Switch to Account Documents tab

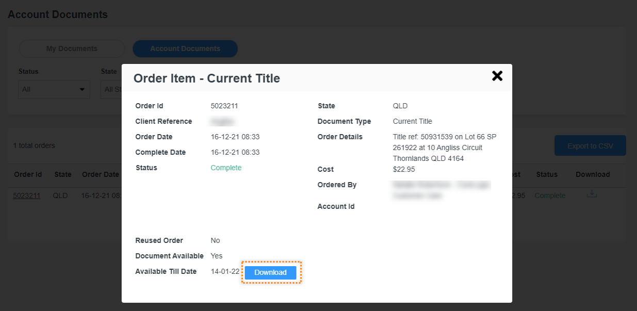pos(185,48)
